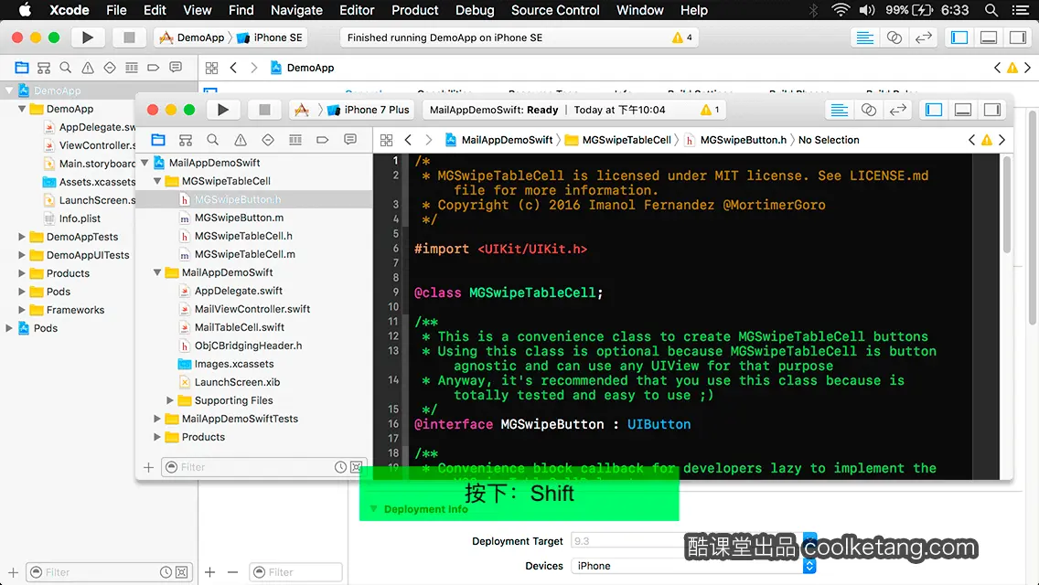Expand the Supporting Files folder
This screenshot has height=585, width=1039.
pos(169,400)
